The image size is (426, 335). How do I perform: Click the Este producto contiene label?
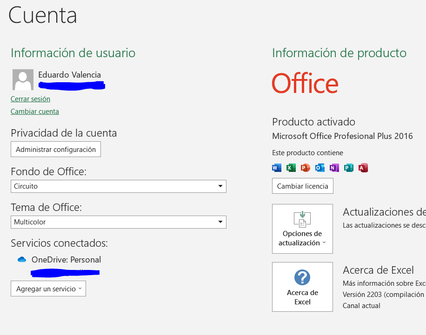coord(307,153)
